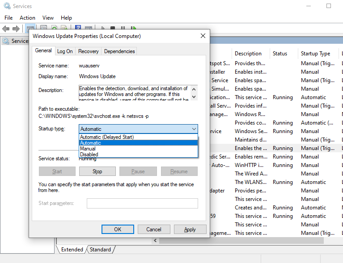This screenshot has height=263, width=343.
Task: Go forward with the toolbar forward arrow
Action: [x=16, y=29]
